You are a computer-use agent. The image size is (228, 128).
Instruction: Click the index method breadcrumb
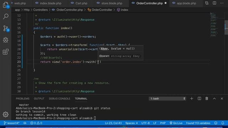tap(124, 10)
